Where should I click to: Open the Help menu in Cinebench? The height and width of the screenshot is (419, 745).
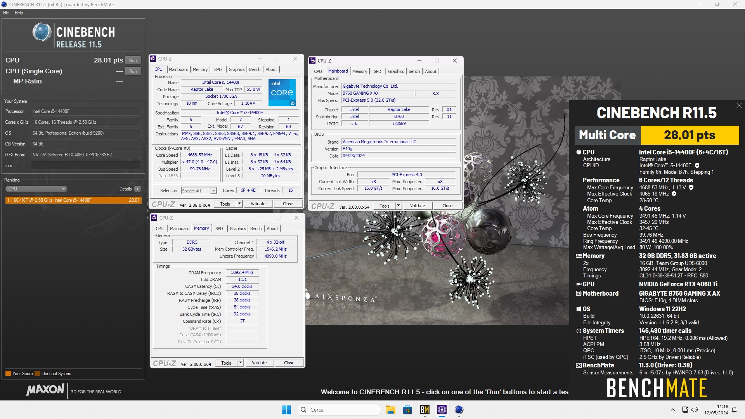[19, 13]
